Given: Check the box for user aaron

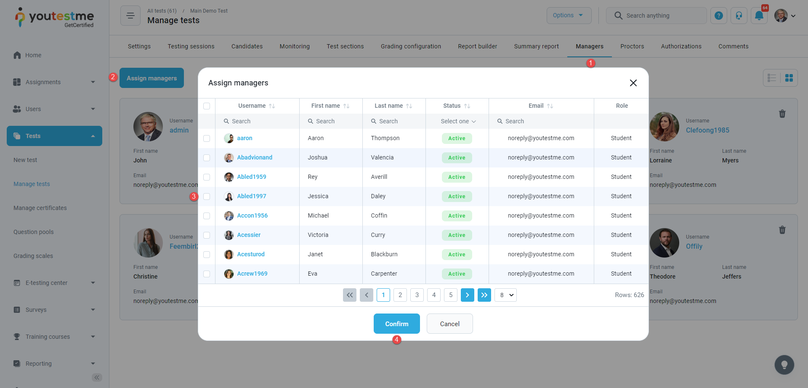Looking at the screenshot, I should click(x=207, y=138).
